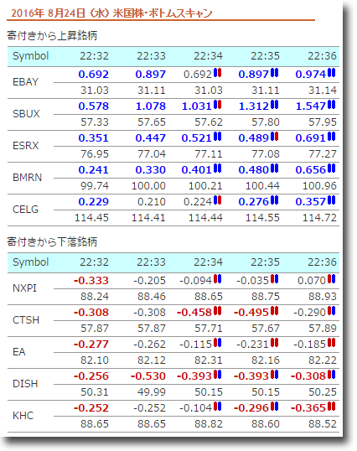Screen dimensions: 357x451
Task: Click the red candle icon beside EA -0.231
Action: (x=275, y=343)
